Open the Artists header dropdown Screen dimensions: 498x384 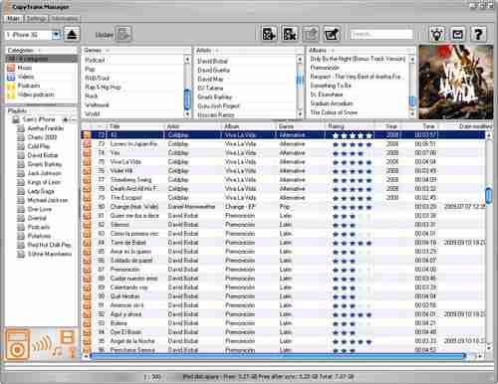pyautogui.click(x=217, y=51)
